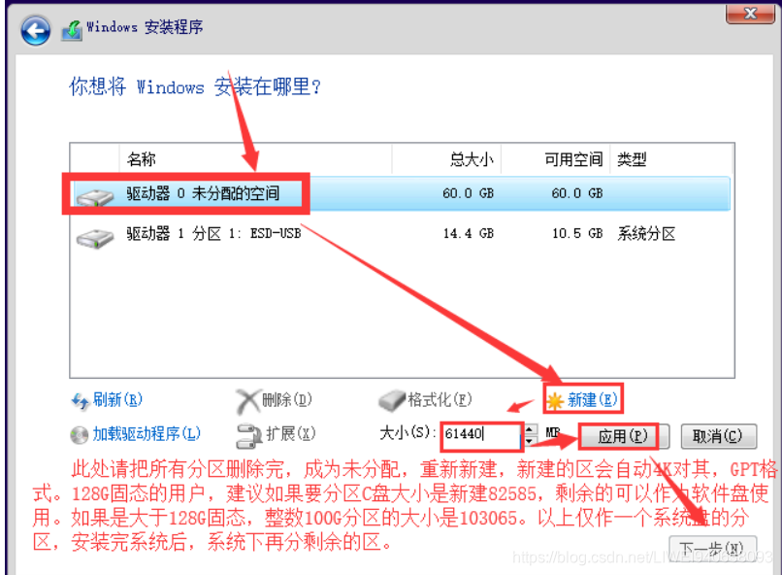Select 扩展(X) extend option
Image resolution: width=782 pixels, height=575 pixels.
[x=291, y=433]
